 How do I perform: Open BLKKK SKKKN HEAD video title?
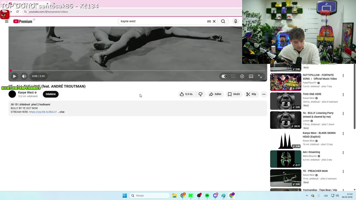[319, 135]
